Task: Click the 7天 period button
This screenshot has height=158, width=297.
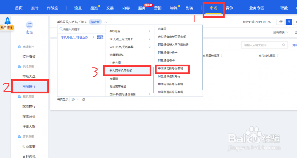Action: coord(280,22)
